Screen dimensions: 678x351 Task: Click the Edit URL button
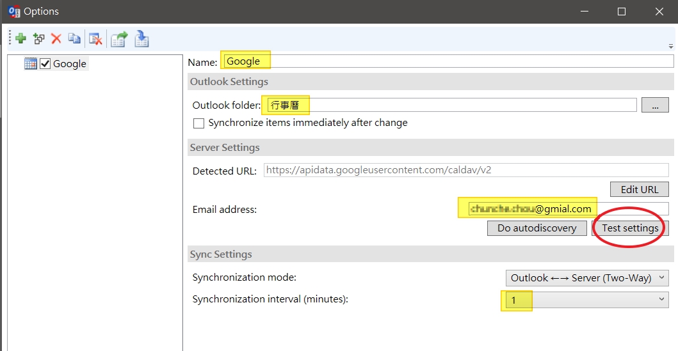640,189
